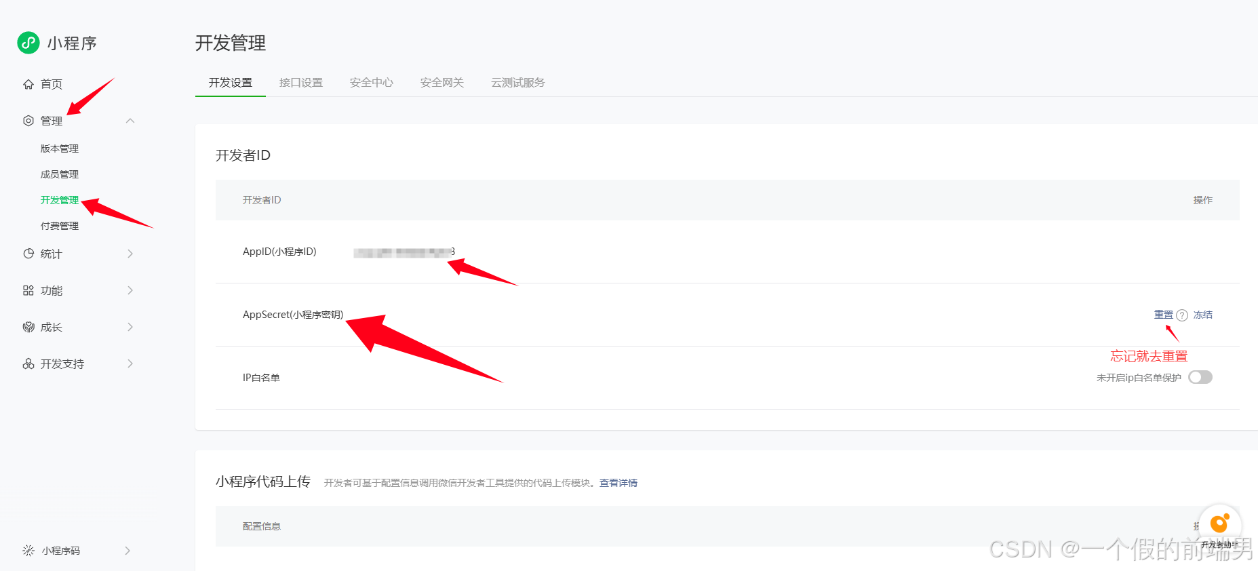
Task: Click the 成长 sidebar menu label
Action: 52,327
